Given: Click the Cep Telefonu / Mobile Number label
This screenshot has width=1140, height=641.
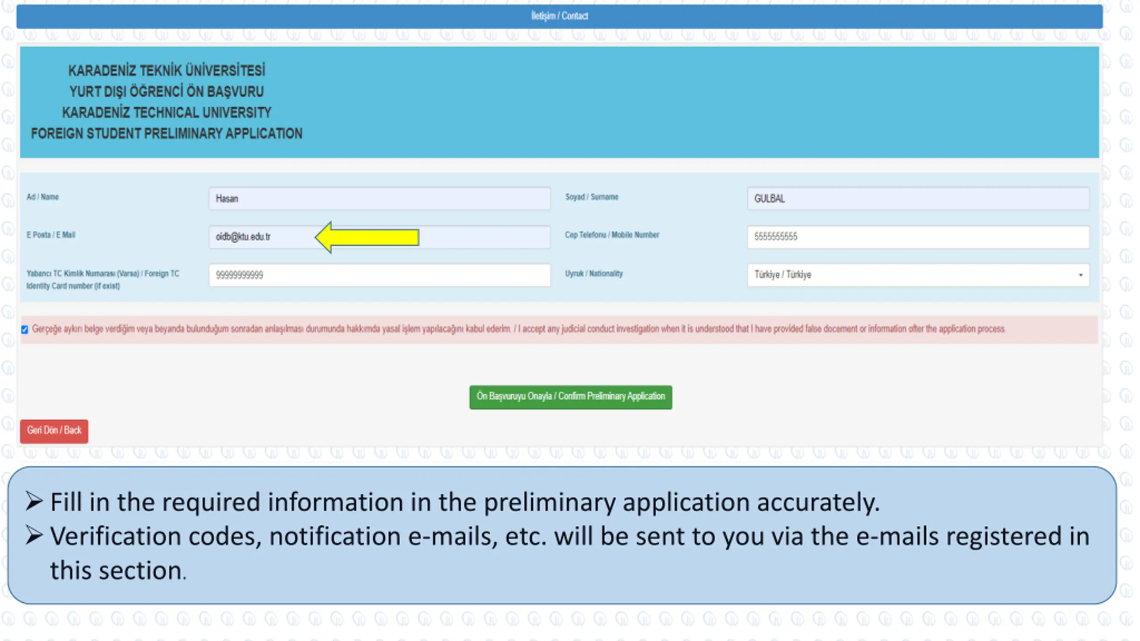Looking at the screenshot, I should (612, 235).
